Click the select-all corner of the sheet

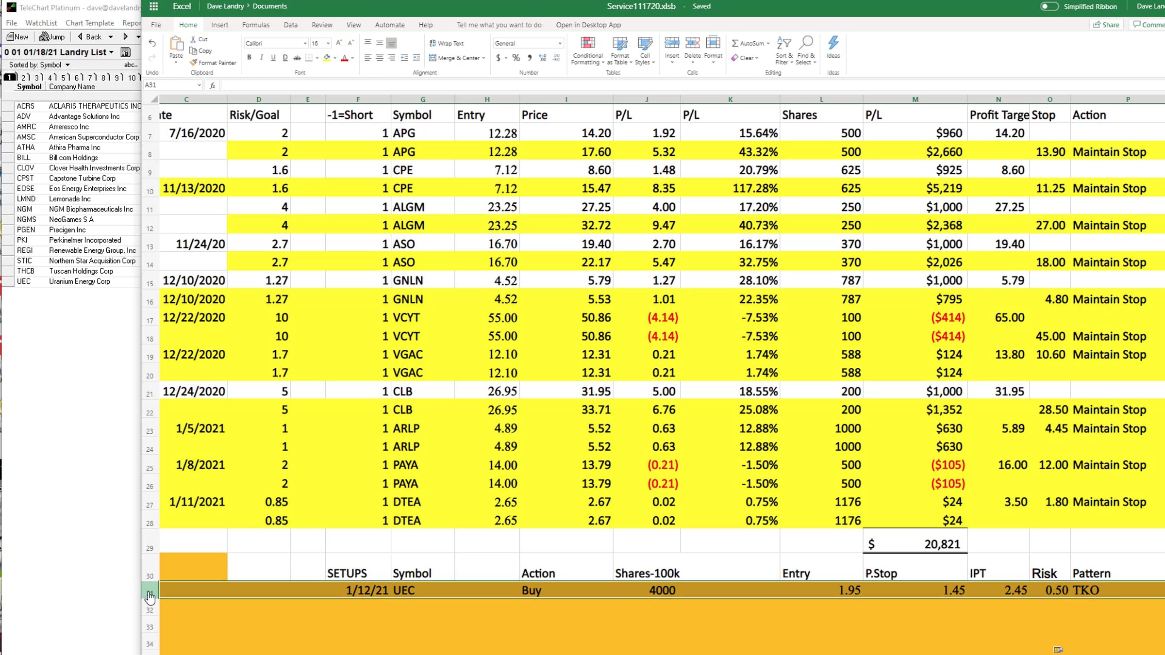coord(153,99)
